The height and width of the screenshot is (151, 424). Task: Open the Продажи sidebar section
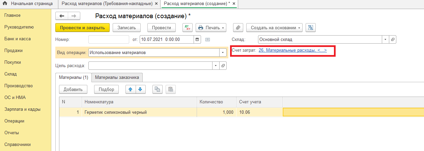(x=13, y=51)
